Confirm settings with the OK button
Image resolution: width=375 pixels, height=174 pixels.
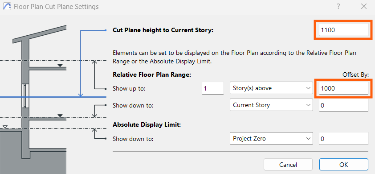tap(344, 165)
